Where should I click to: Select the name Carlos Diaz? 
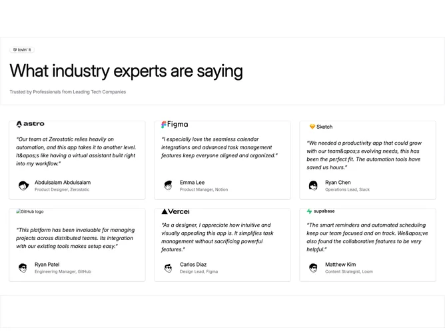coord(193,265)
